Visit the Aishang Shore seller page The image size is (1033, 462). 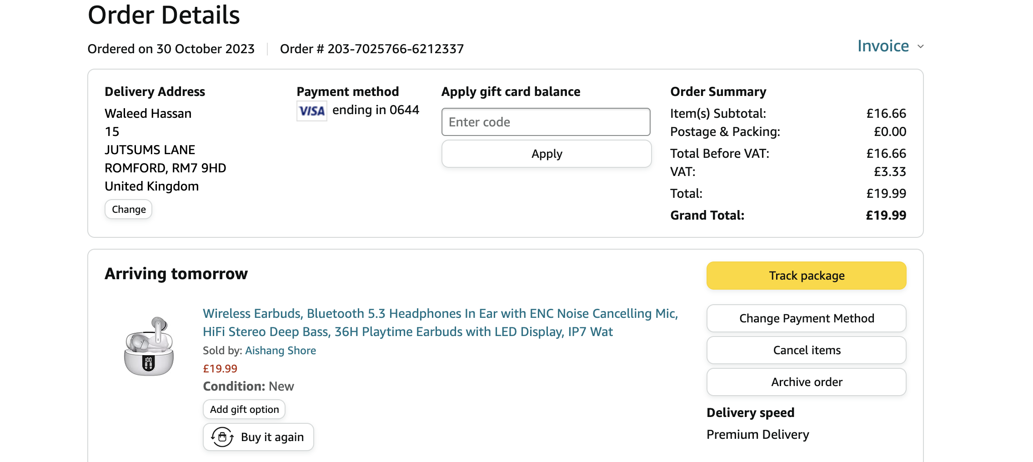[280, 351]
